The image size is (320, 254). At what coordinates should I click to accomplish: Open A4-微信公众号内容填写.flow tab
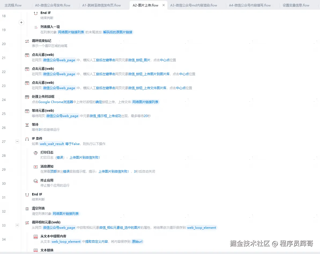250,5
